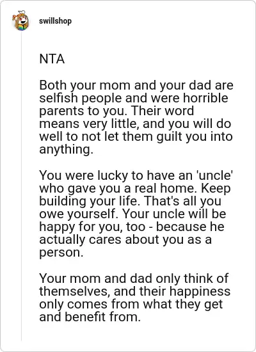Viewport: 256px width, 352px height.
Task: Click the word 'happiness' in the last paragraph
Action: 200,291
